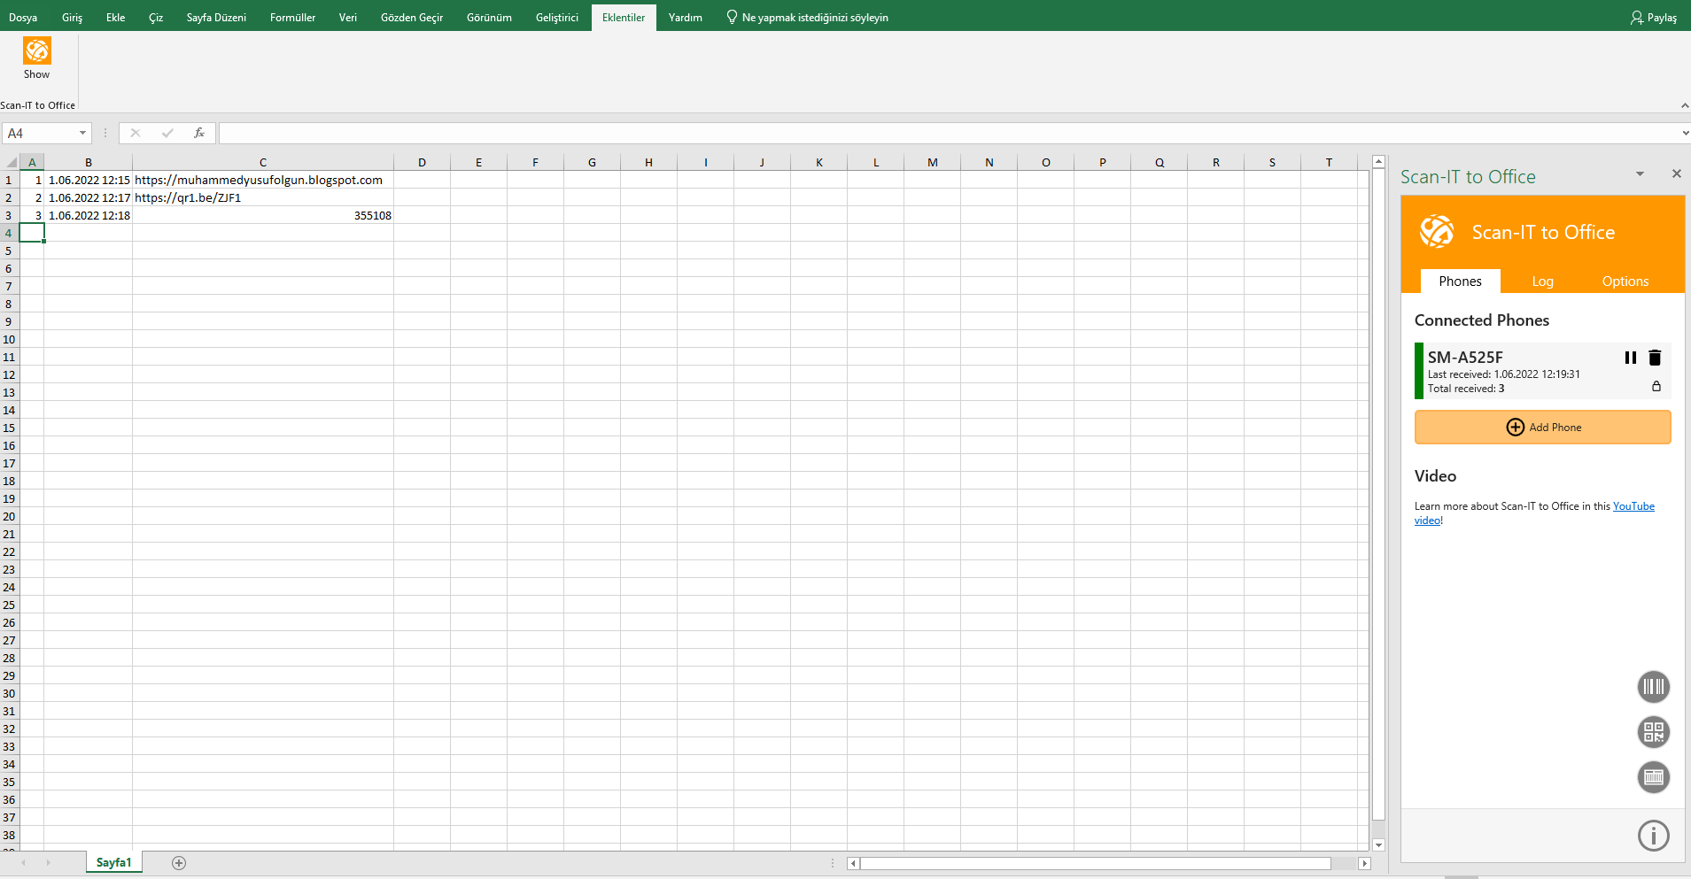Select column D header

tap(422, 162)
